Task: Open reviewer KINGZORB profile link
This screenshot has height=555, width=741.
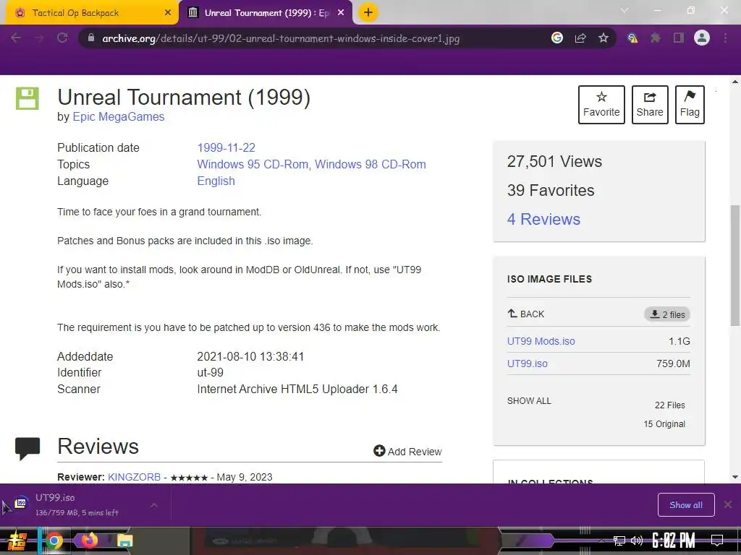Action: [134, 477]
